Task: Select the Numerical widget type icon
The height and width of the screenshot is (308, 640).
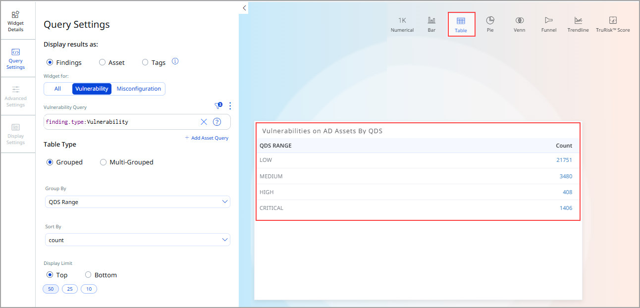Action: [402, 21]
